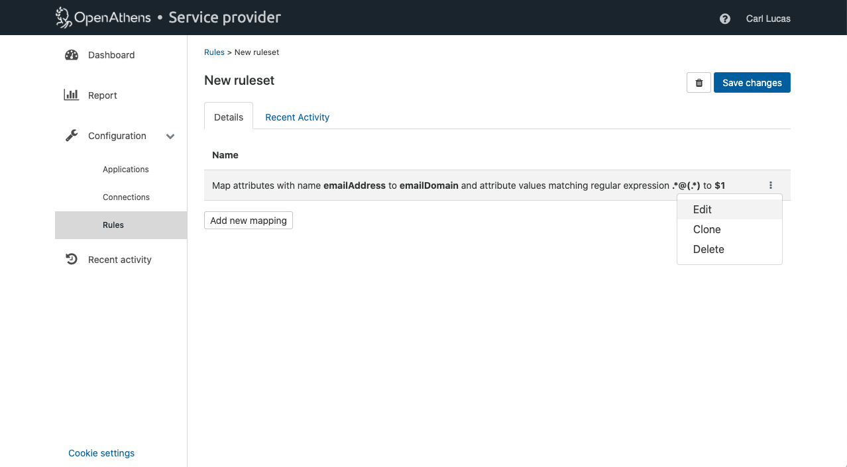Select Edit from the mapping menu
The height and width of the screenshot is (467, 847).
[702, 209]
